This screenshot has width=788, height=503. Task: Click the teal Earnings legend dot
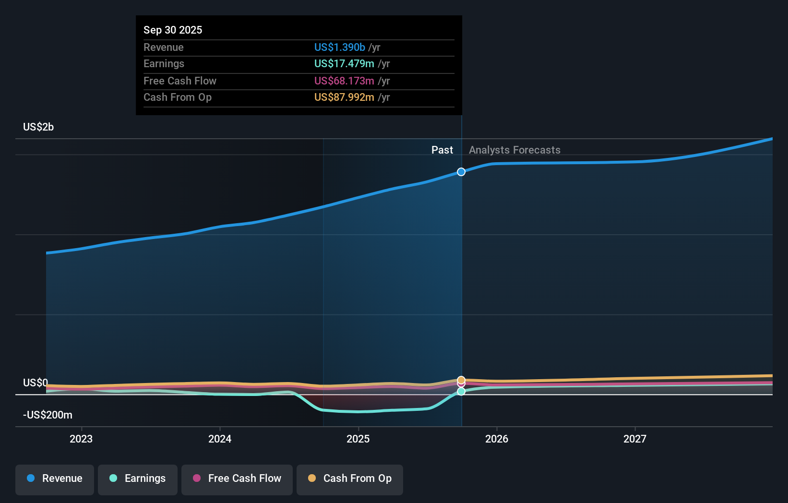(x=113, y=479)
